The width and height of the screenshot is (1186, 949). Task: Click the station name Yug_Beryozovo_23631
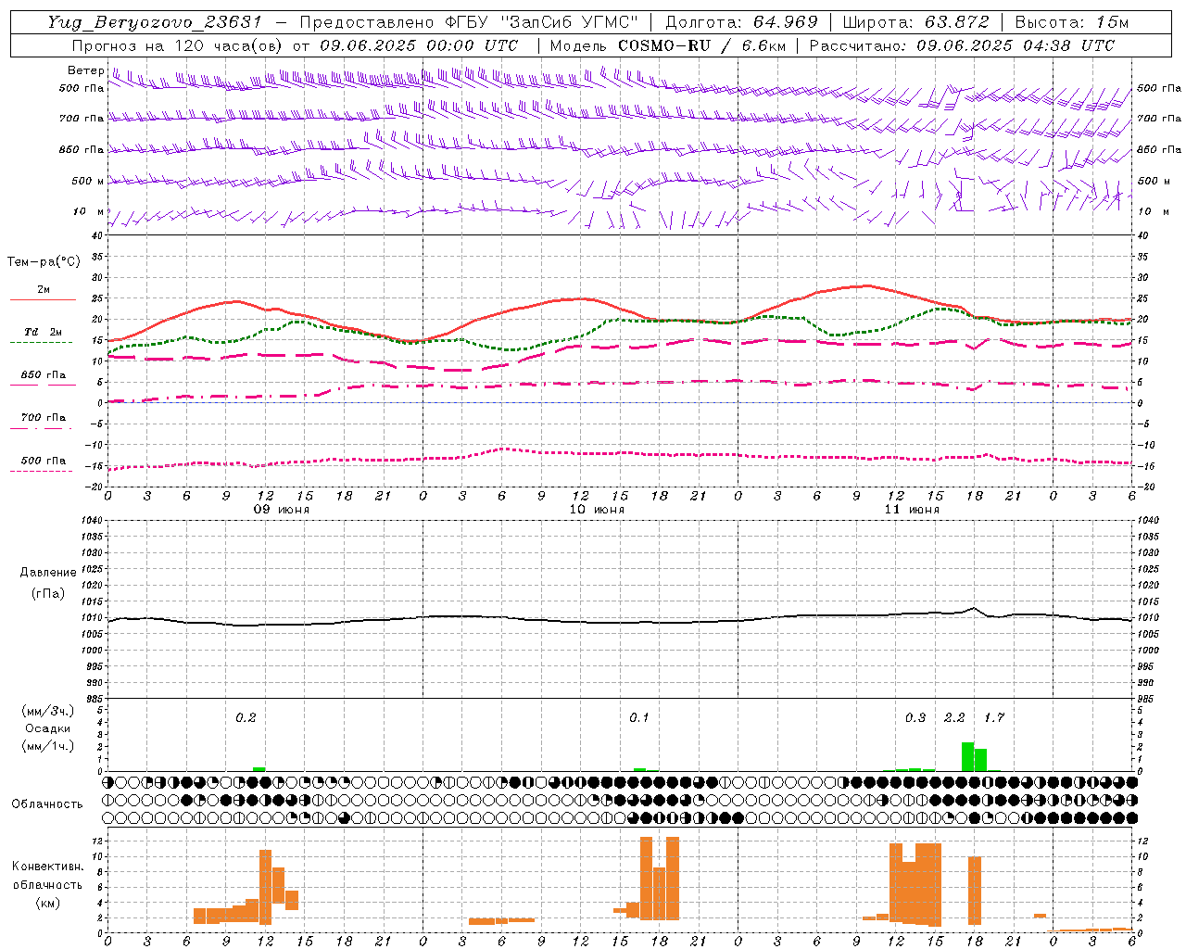155,22
